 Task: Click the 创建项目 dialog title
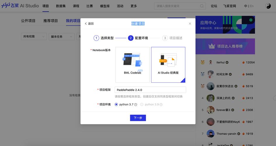click(x=138, y=24)
